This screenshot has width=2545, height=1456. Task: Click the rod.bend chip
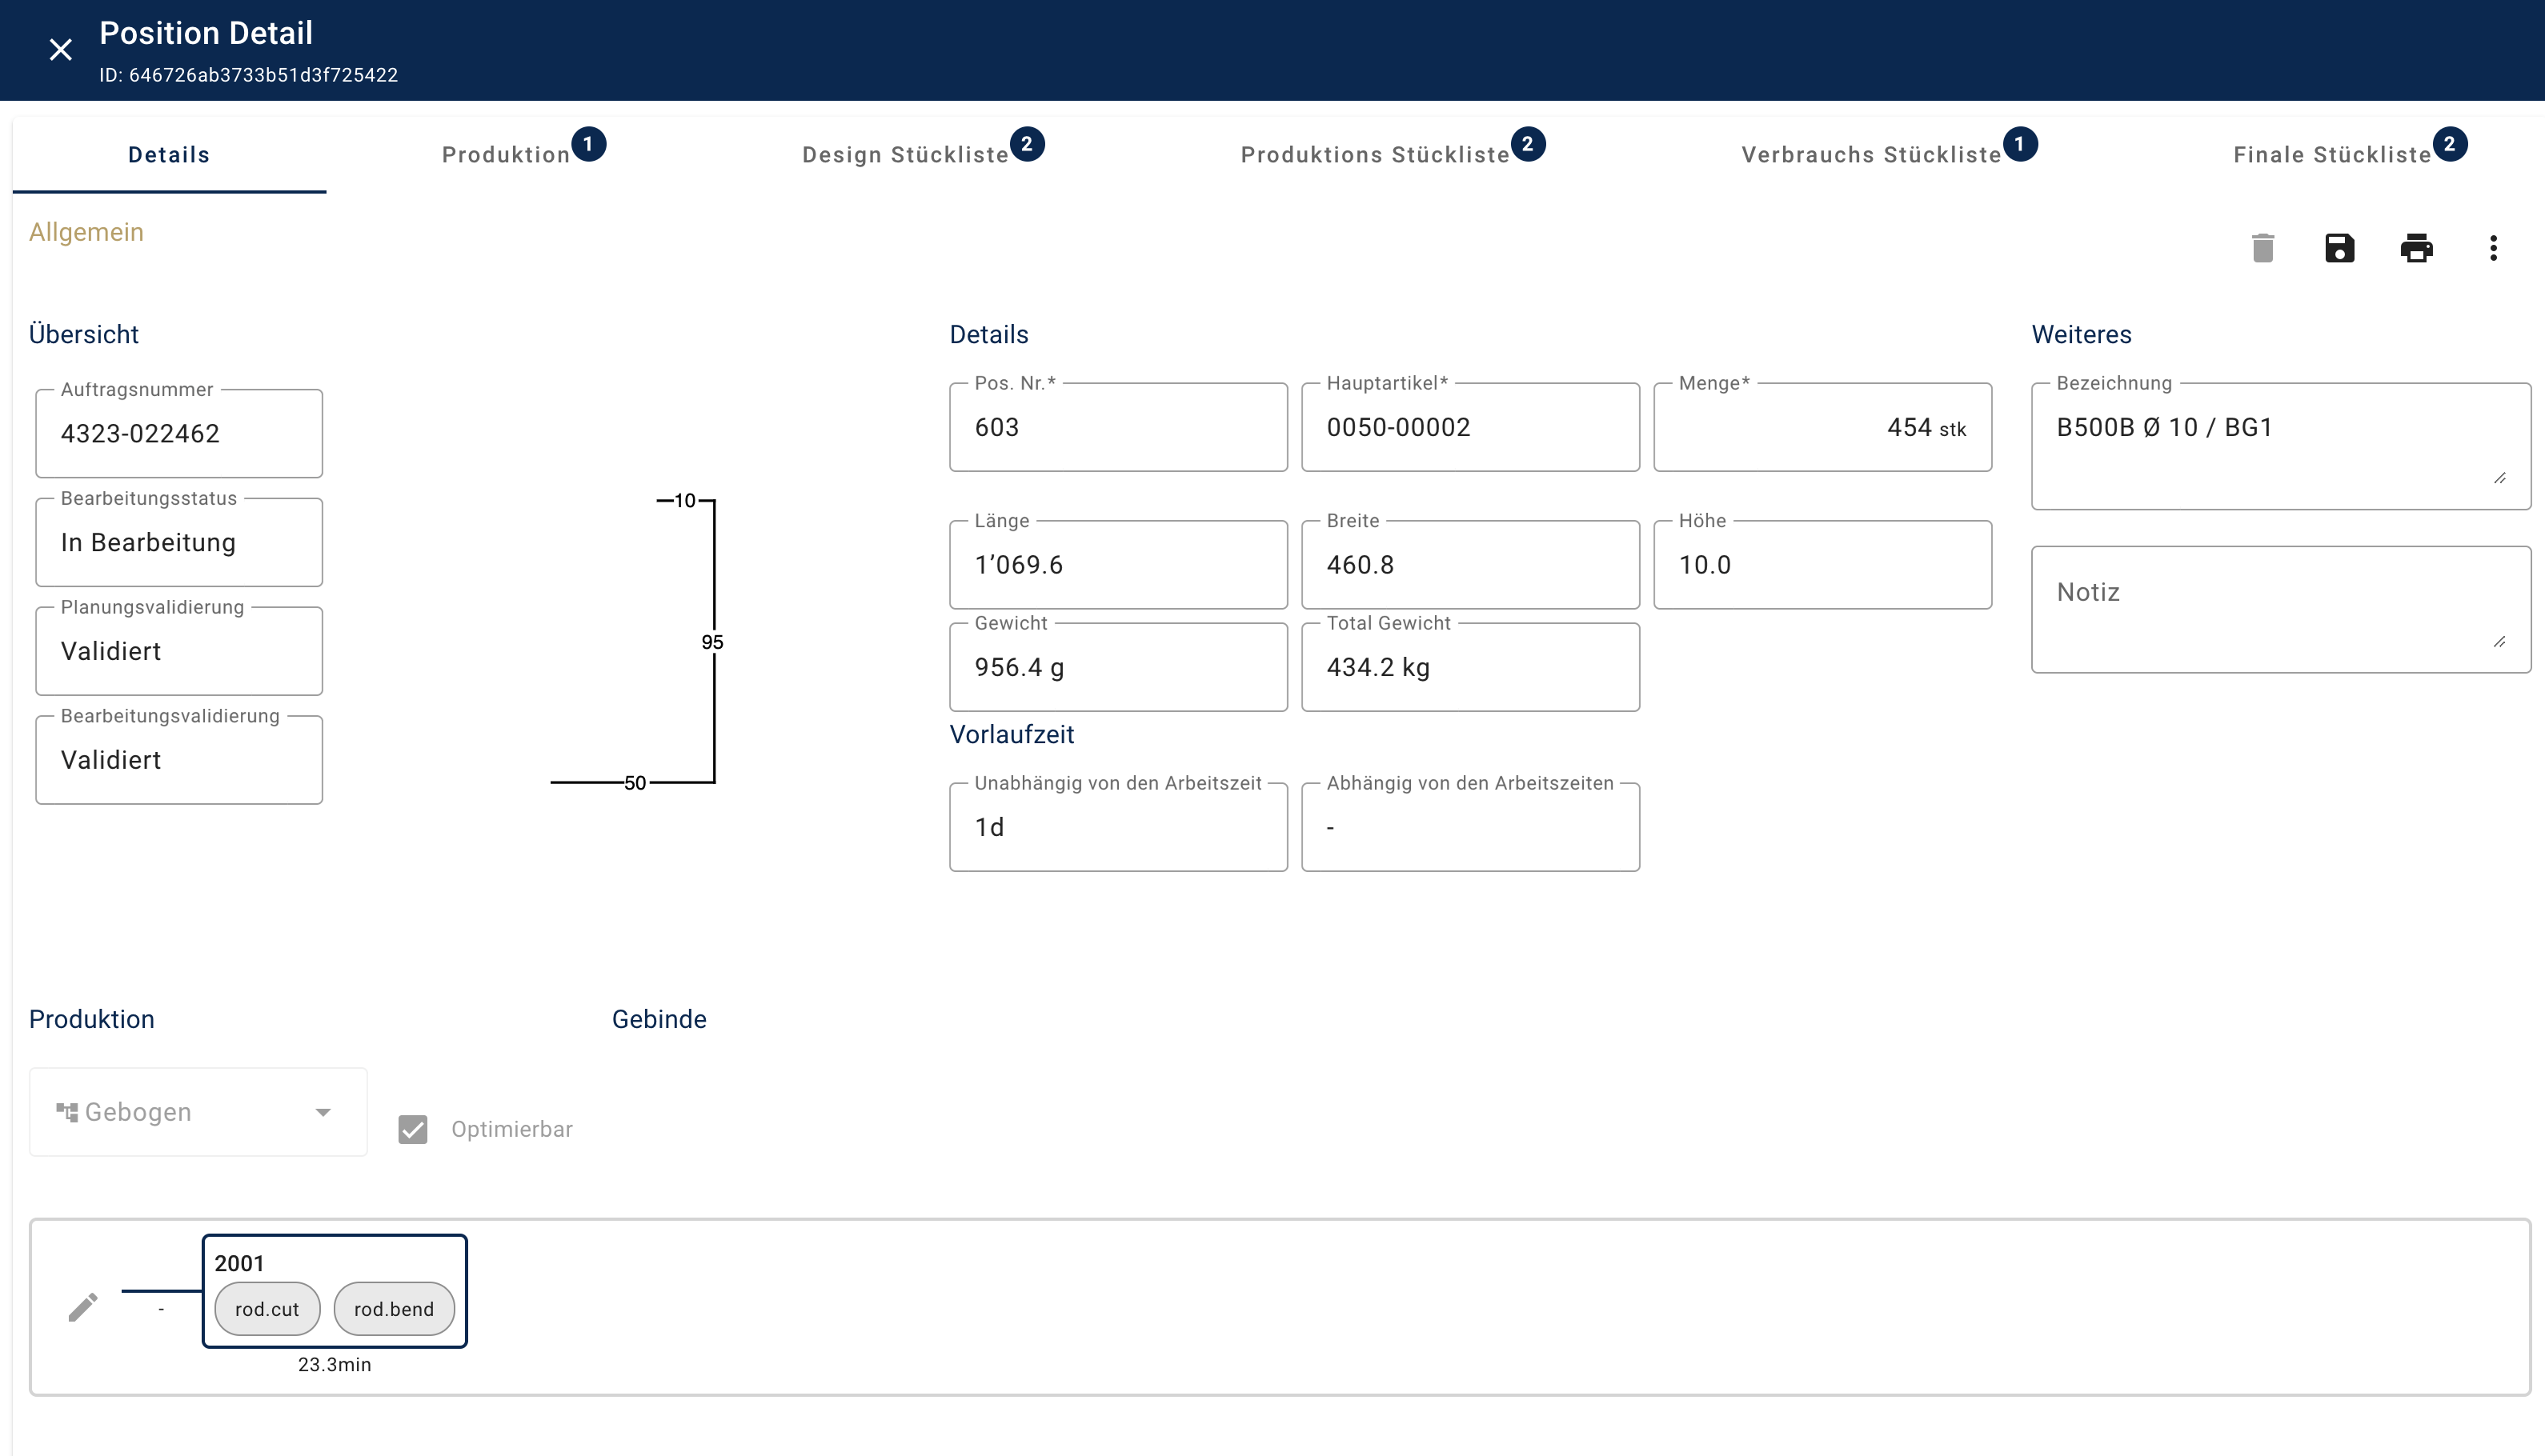pyautogui.click(x=393, y=1309)
